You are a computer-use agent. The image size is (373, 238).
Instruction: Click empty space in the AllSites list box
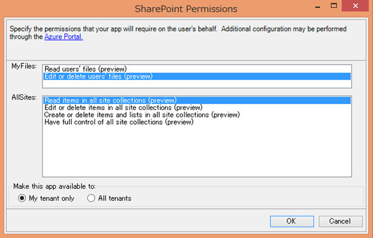(x=197, y=152)
